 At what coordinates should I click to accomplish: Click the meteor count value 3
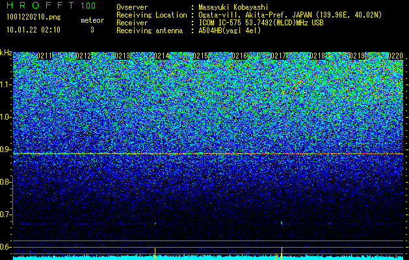[x=92, y=30]
